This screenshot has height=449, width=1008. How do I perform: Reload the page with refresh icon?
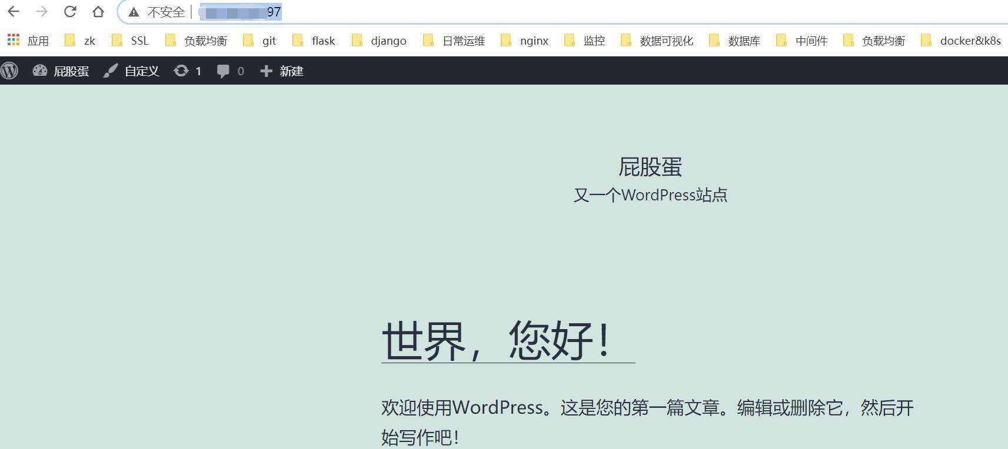(x=70, y=12)
